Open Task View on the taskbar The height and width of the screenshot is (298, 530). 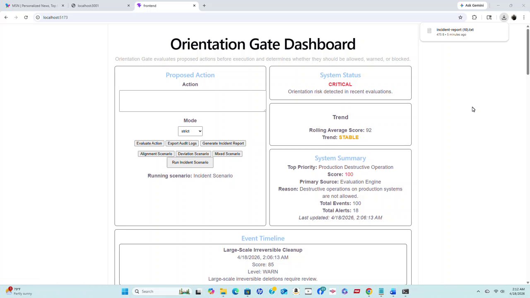tap(198, 291)
